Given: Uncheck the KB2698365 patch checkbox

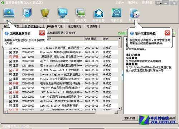Looking at the screenshot, I should tap(10, 52).
